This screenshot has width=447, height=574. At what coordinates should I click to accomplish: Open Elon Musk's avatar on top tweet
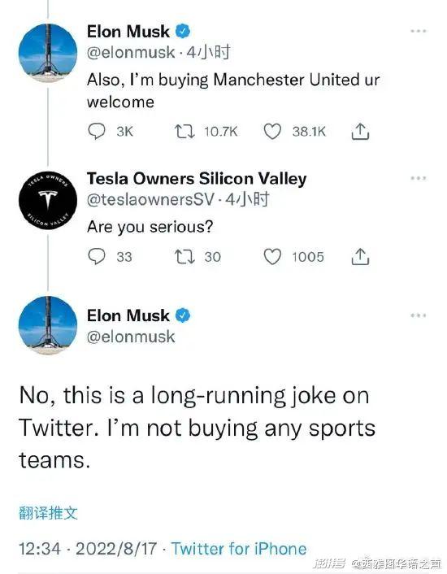point(48,53)
